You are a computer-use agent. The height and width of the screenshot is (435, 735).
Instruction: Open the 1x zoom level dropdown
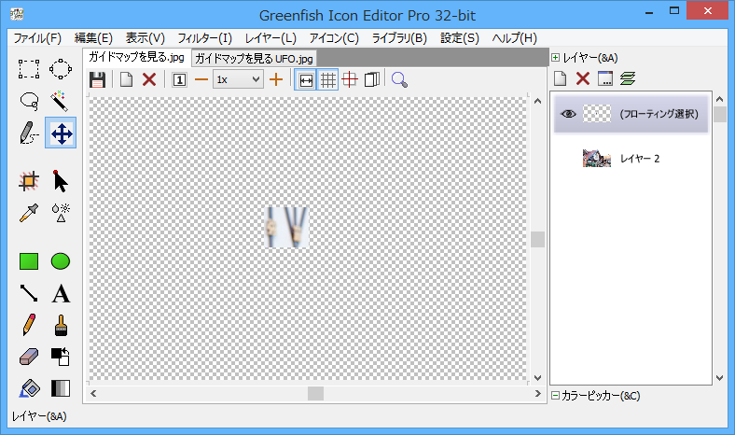[238, 80]
